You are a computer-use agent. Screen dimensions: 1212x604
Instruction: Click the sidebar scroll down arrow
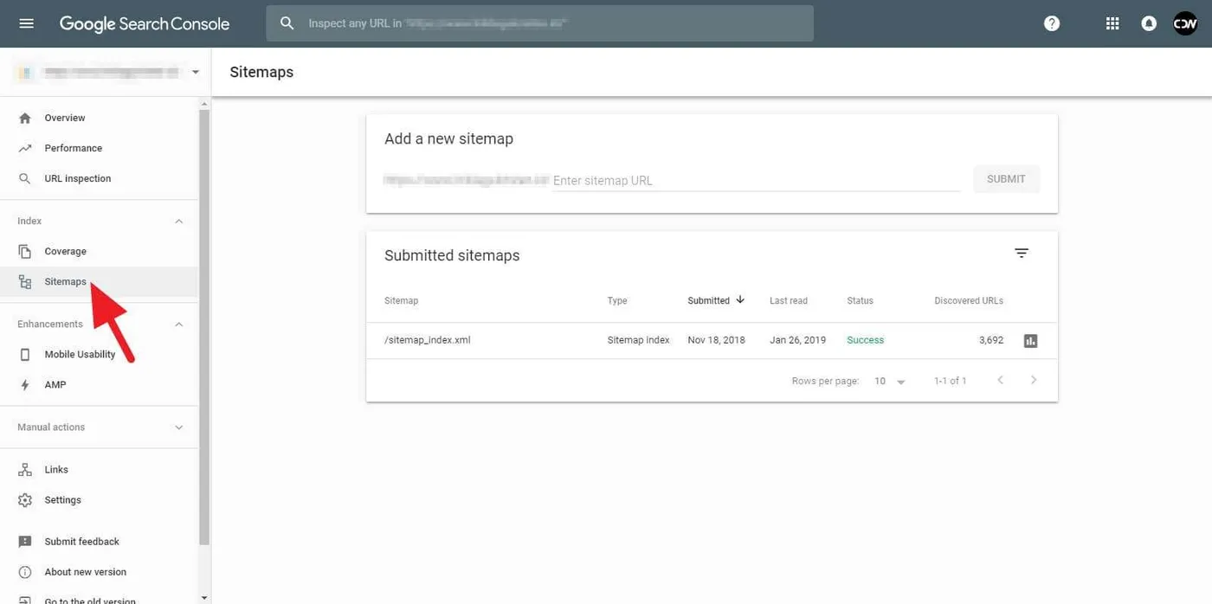204,597
